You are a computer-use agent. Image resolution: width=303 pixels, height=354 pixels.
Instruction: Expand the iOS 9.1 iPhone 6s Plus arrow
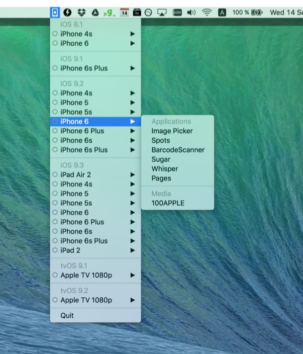coord(133,68)
